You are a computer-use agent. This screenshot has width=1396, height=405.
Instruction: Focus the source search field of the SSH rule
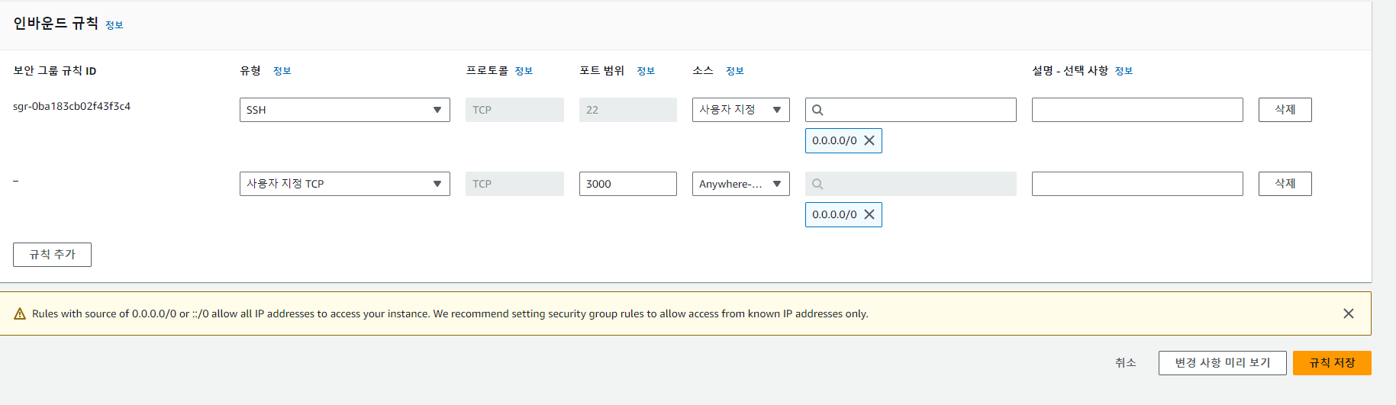click(x=911, y=110)
